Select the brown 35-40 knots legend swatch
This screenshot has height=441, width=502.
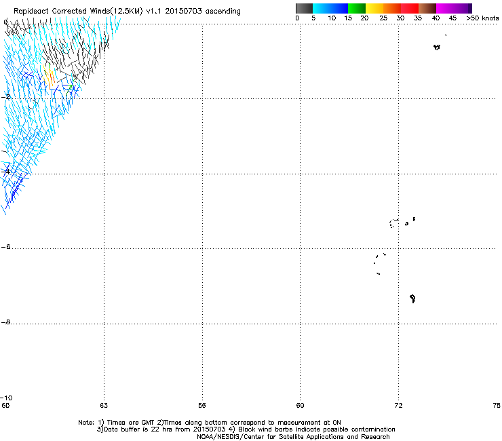(x=427, y=8)
